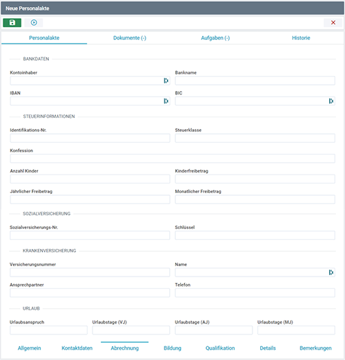The image size is (345, 360).
Task: Show the Historie tab
Action: [301, 38]
